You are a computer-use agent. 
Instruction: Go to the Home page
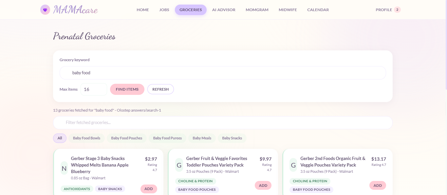143,10
